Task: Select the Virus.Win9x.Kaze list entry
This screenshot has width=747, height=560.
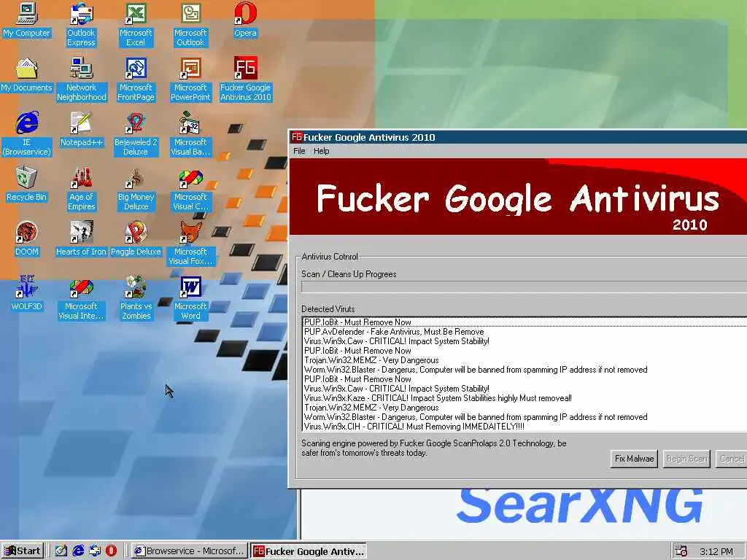Action: (x=525, y=398)
